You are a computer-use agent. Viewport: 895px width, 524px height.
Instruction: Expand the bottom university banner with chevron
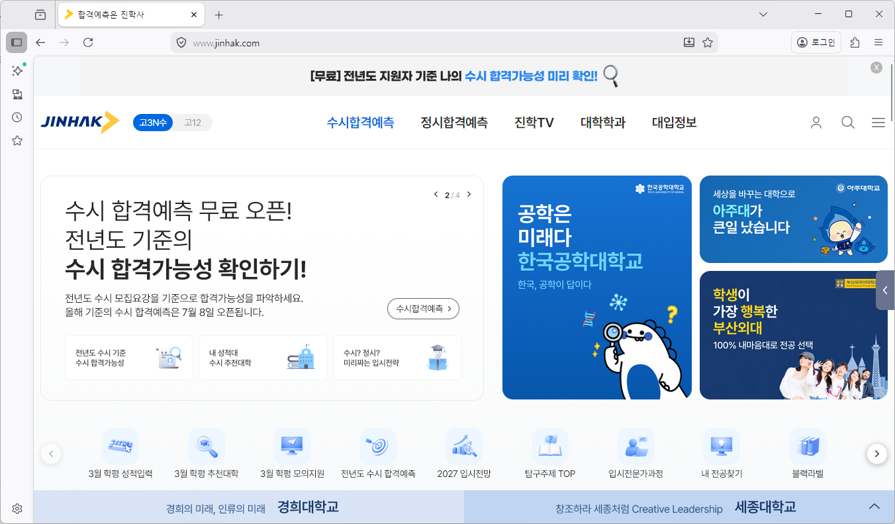(874, 507)
